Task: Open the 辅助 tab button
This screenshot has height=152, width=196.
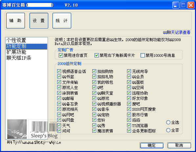Action: point(16,21)
